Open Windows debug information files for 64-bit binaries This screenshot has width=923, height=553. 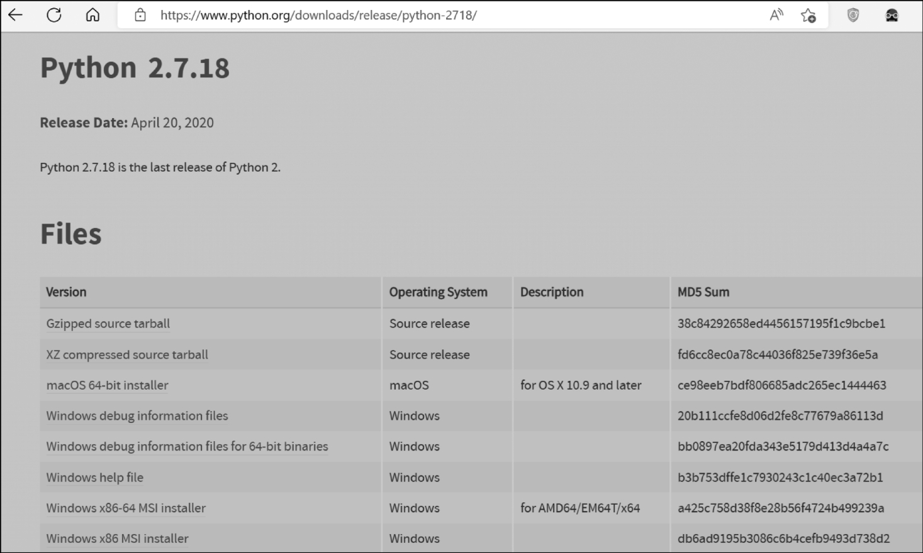click(x=187, y=447)
